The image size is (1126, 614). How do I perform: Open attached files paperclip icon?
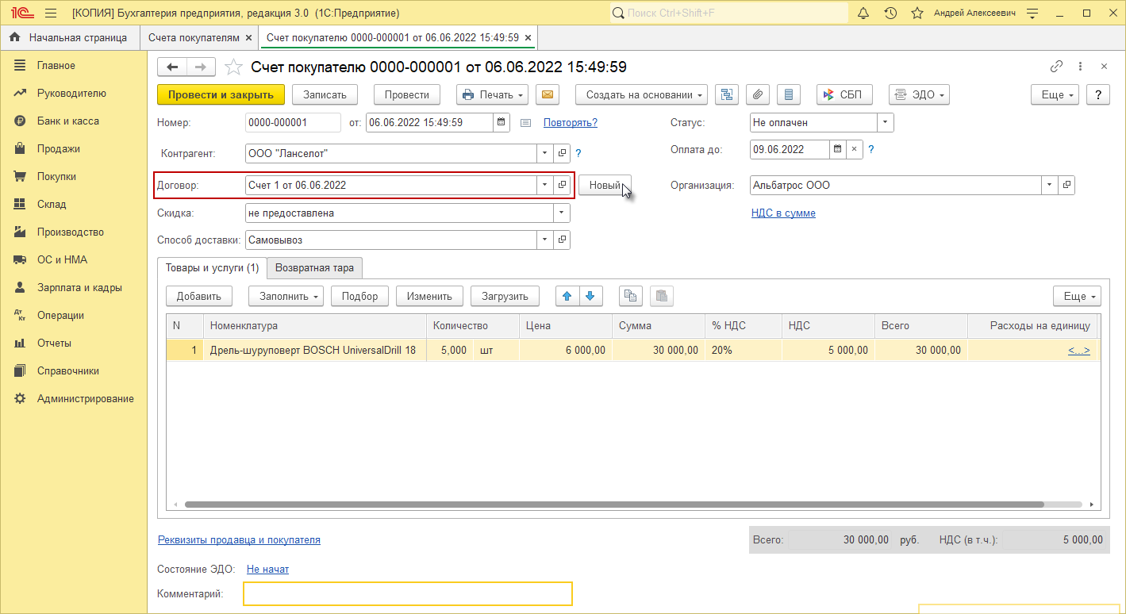[757, 94]
